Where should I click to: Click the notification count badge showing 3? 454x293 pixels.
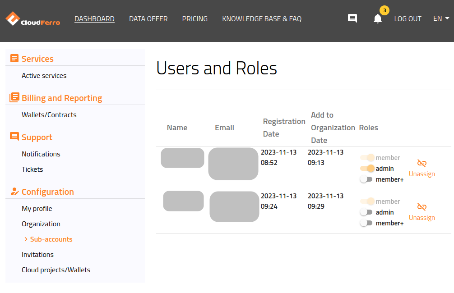tap(384, 9)
